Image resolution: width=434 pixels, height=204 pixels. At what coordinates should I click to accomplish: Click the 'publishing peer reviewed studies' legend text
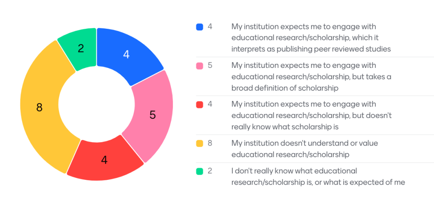(x=311, y=49)
